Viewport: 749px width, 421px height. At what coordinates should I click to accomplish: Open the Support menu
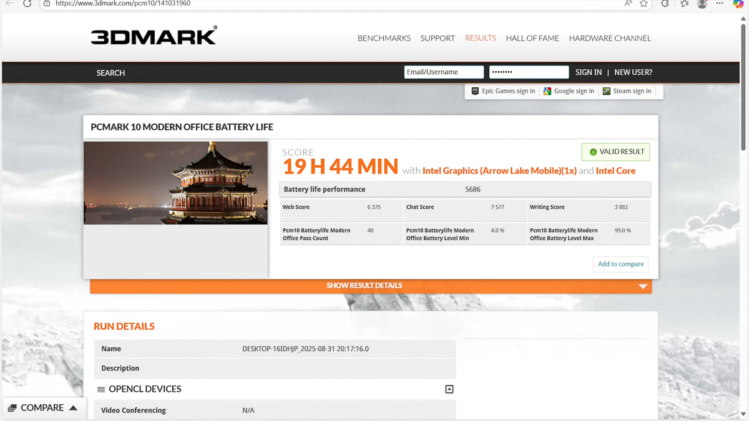coord(438,38)
